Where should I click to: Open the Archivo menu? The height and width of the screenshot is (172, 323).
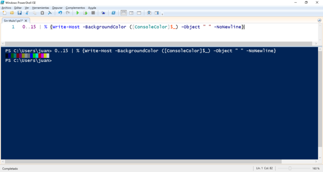(6, 8)
